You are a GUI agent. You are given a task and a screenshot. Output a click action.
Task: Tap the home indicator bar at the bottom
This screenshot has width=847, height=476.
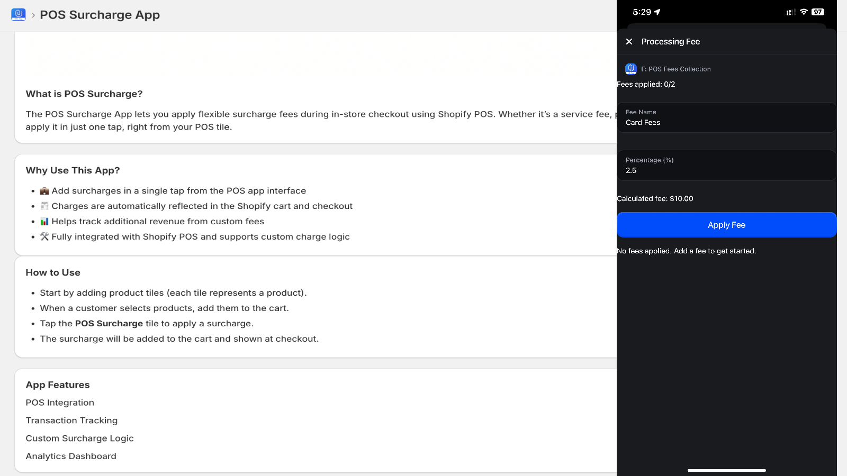pyautogui.click(x=726, y=470)
